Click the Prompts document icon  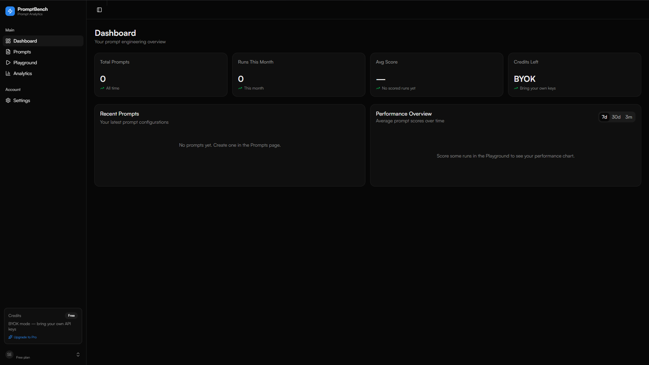point(8,52)
